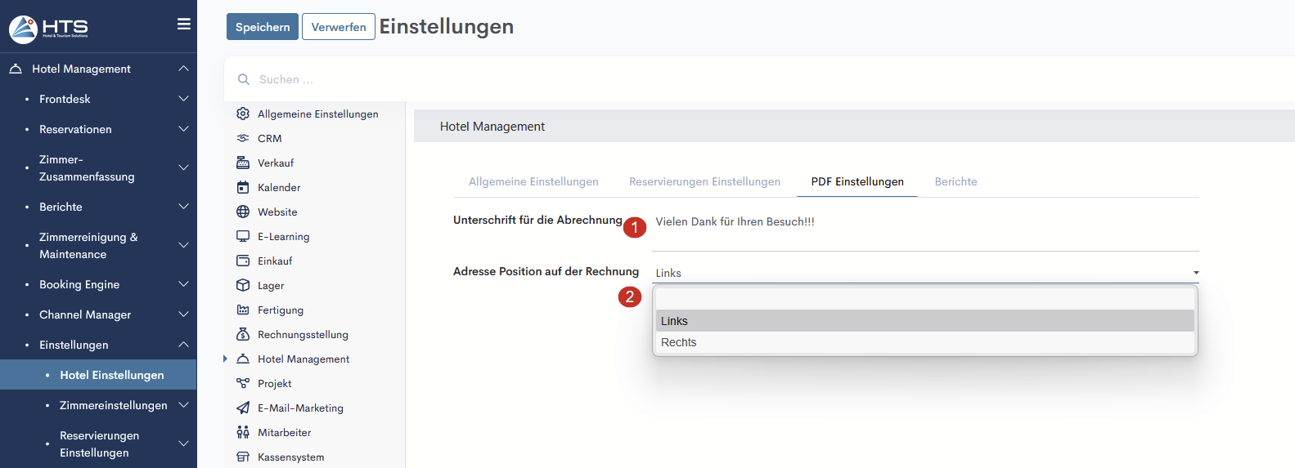Click the Website globe icon
This screenshot has width=1295, height=468.
click(x=243, y=212)
